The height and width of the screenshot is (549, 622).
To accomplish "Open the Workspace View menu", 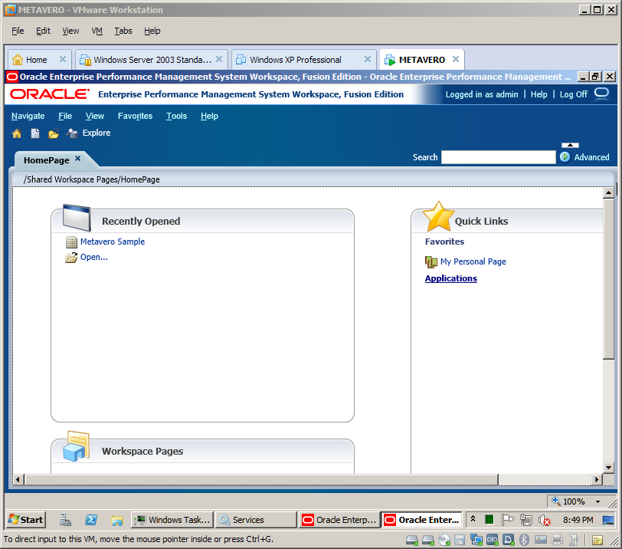I will pyautogui.click(x=95, y=116).
